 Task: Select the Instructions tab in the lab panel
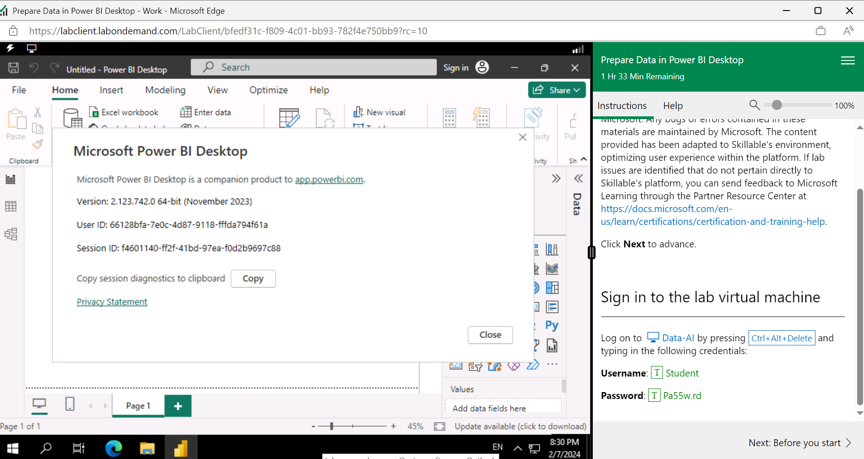[x=622, y=105]
